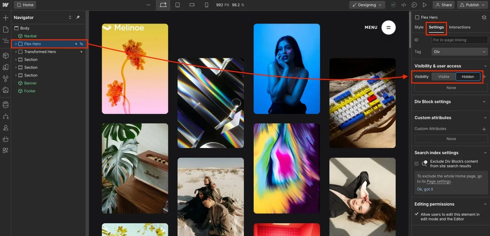The image size is (490, 236).
Task: Switch to the Interactions tab
Action: 459,27
